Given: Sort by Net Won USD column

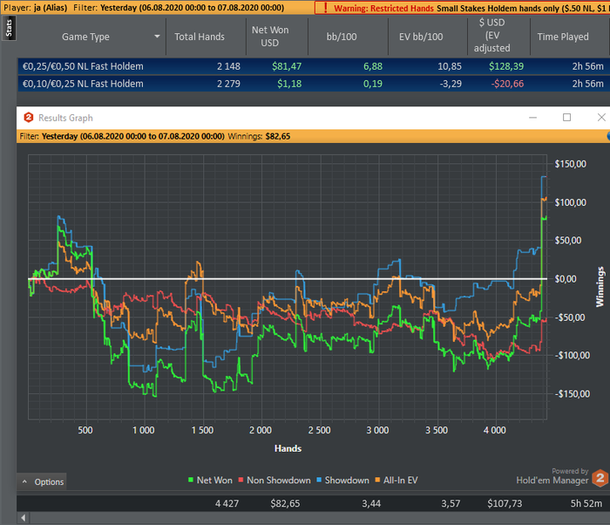Looking at the screenshot, I should (x=270, y=37).
